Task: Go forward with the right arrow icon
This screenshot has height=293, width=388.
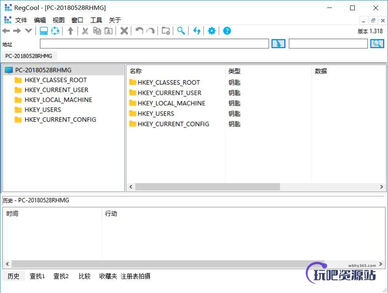Action: [17, 31]
